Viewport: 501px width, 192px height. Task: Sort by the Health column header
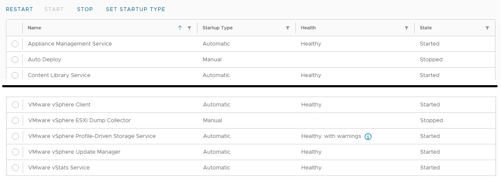pyautogui.click(x=308, y=28)
